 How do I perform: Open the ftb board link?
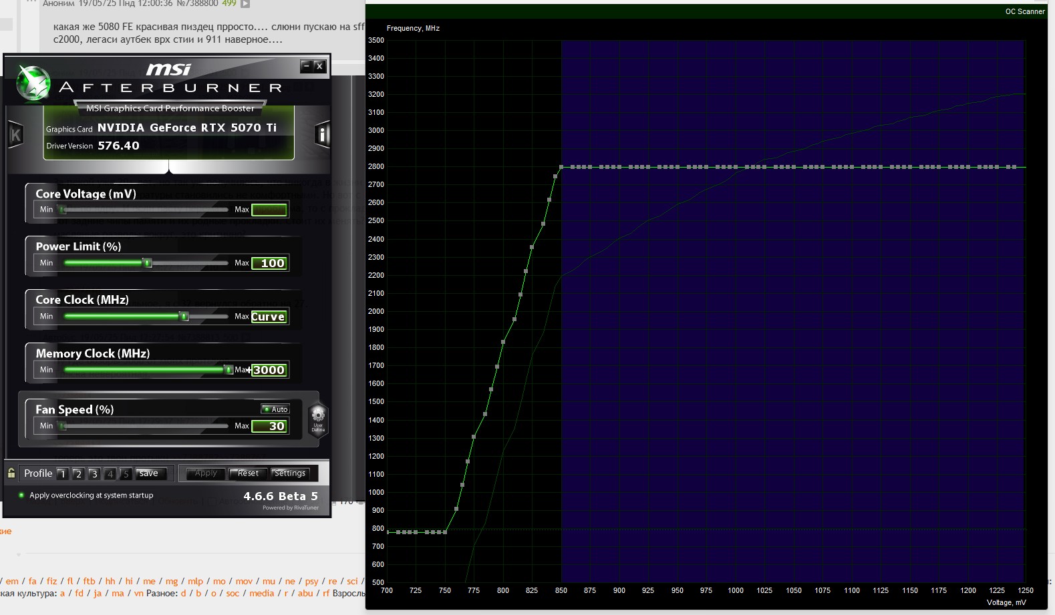[90, 582]
